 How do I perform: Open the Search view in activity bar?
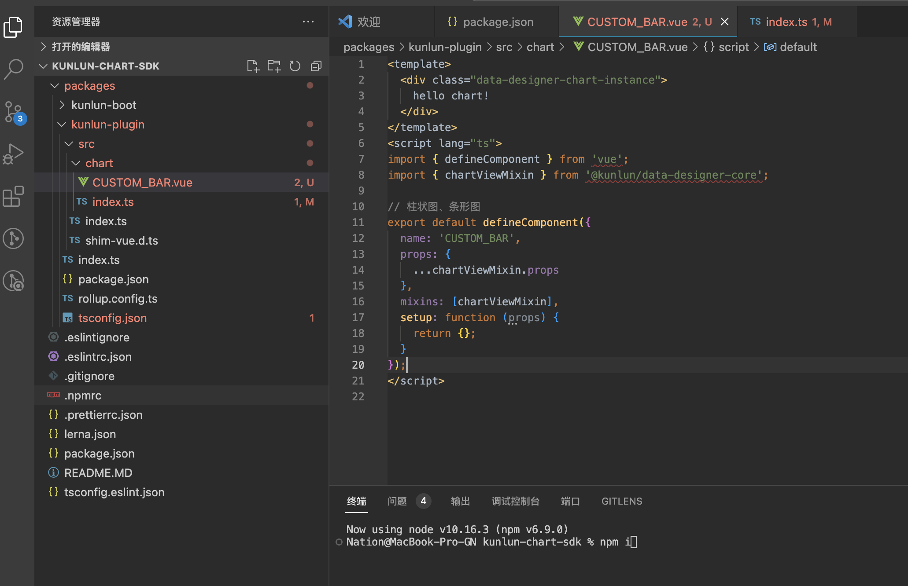click(x=13, y=70)
